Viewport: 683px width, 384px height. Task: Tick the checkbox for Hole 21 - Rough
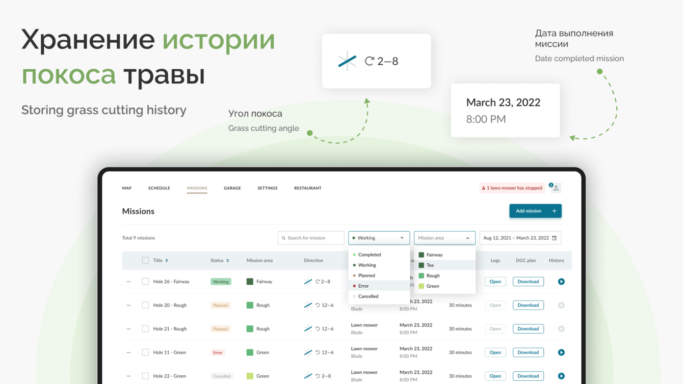click(x=145, y=329)
